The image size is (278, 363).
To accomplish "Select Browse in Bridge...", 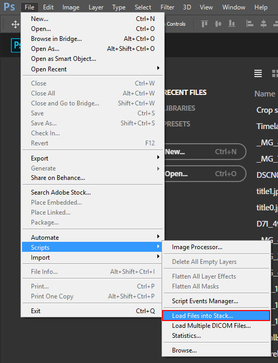I will [x=92, y=39].
